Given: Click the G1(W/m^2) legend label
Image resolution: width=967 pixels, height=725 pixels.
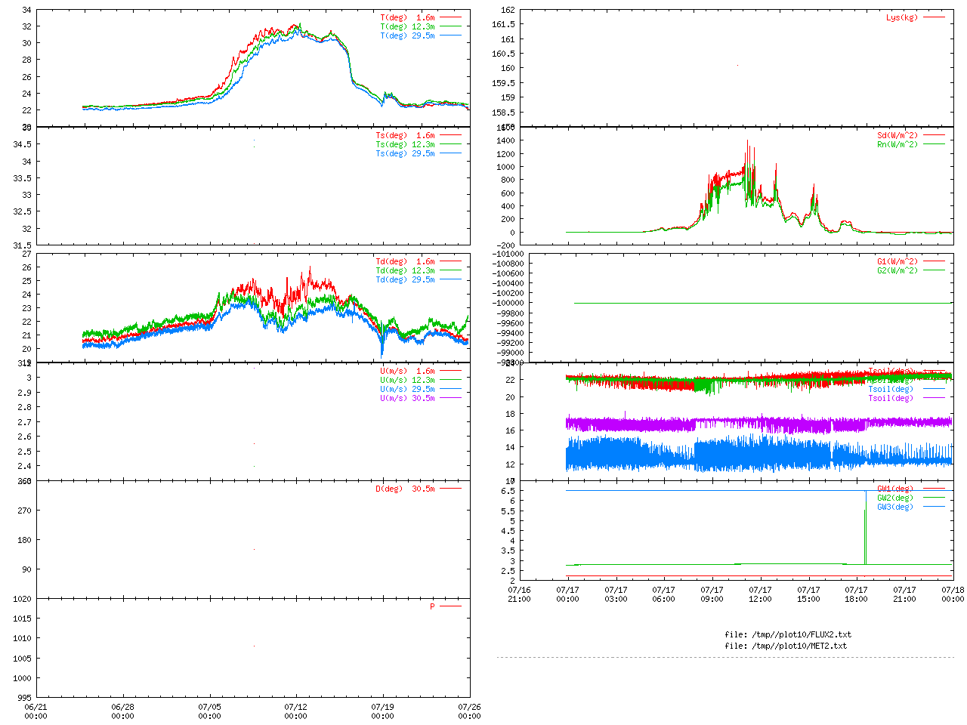Looking at the screenshot, I should coord(897,261).
